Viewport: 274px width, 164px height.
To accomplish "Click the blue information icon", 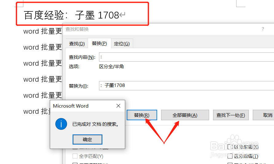I will 61,124.
